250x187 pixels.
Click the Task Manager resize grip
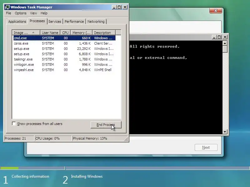point(126,139)
